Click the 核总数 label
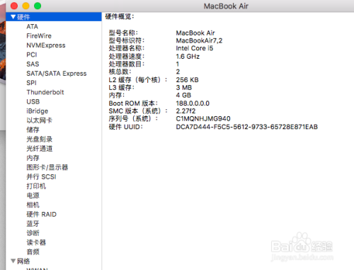The height and width of the screenshot is (270, 354). pos(120,72)
